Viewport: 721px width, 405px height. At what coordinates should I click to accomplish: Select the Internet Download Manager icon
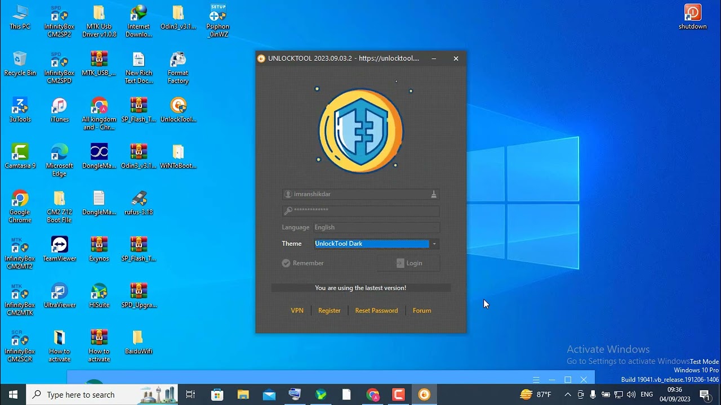tap(139, 21)
